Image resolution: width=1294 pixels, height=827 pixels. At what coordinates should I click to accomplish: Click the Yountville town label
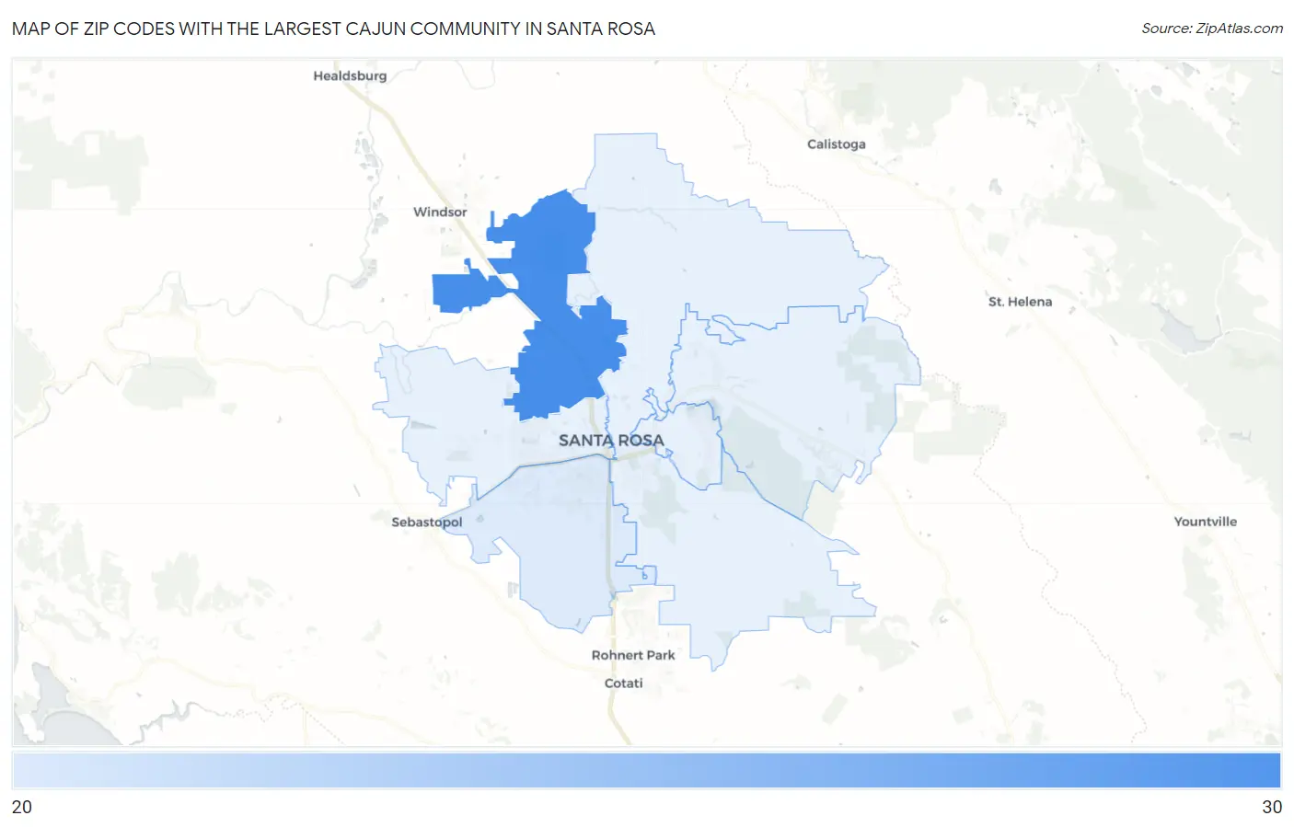click(1205, 521)
